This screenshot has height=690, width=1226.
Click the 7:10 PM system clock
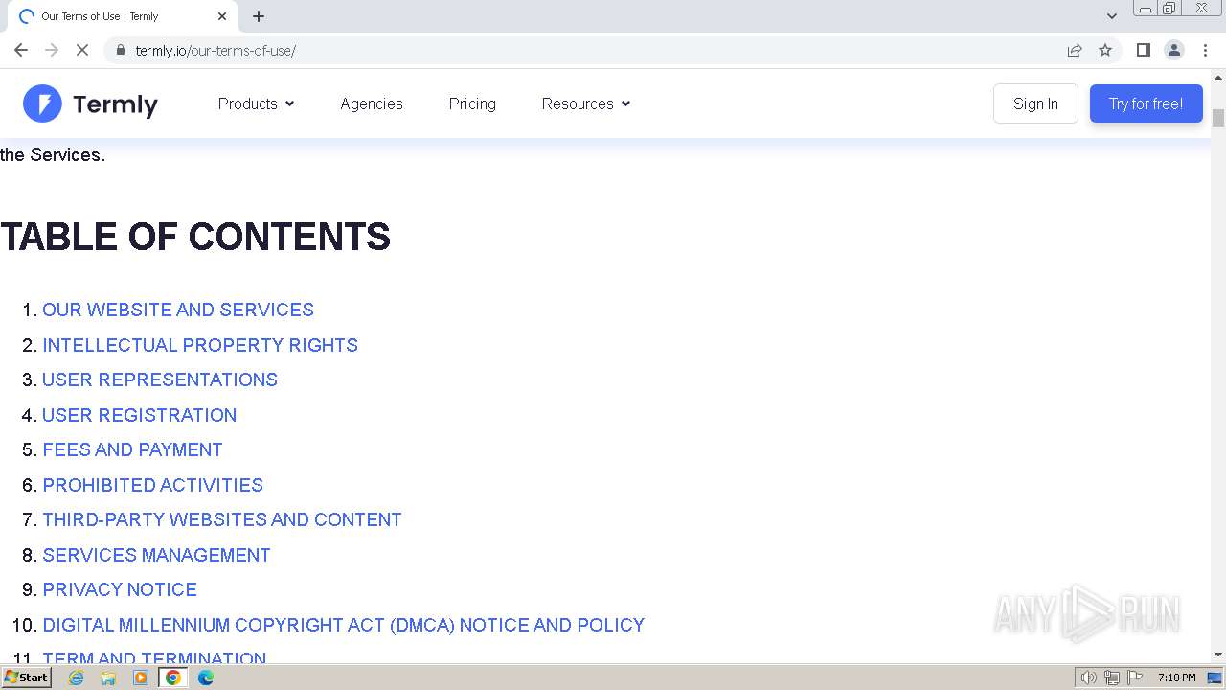click(x=1176, y=678)
